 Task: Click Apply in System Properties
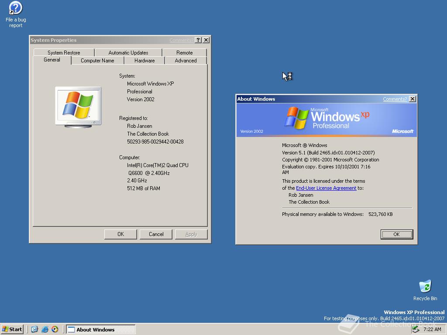pyautogui.click(x=191, y=234)
